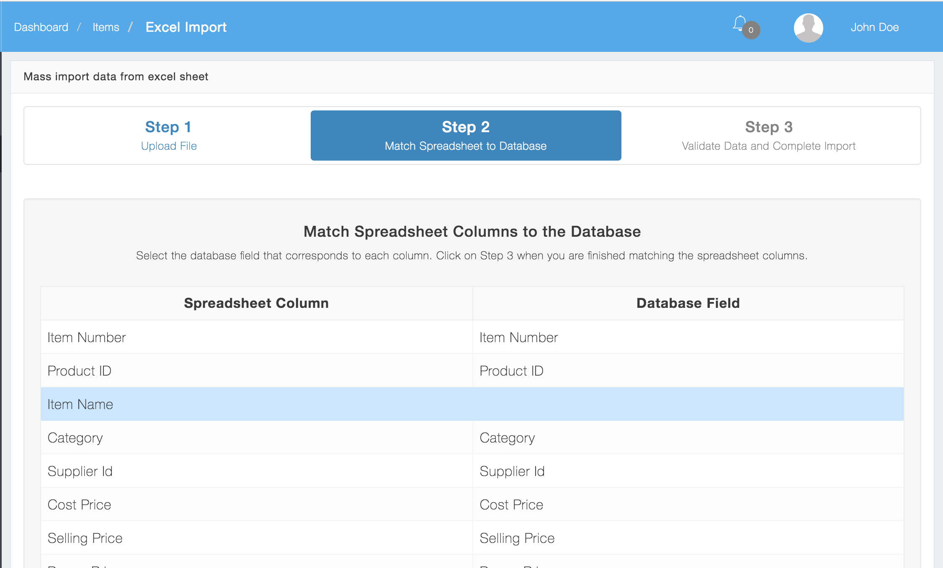Click 'Selling Price' spreadsheet column cell
Image resolution: width=943 pixels, height=568 pixels.
(257, 538)
